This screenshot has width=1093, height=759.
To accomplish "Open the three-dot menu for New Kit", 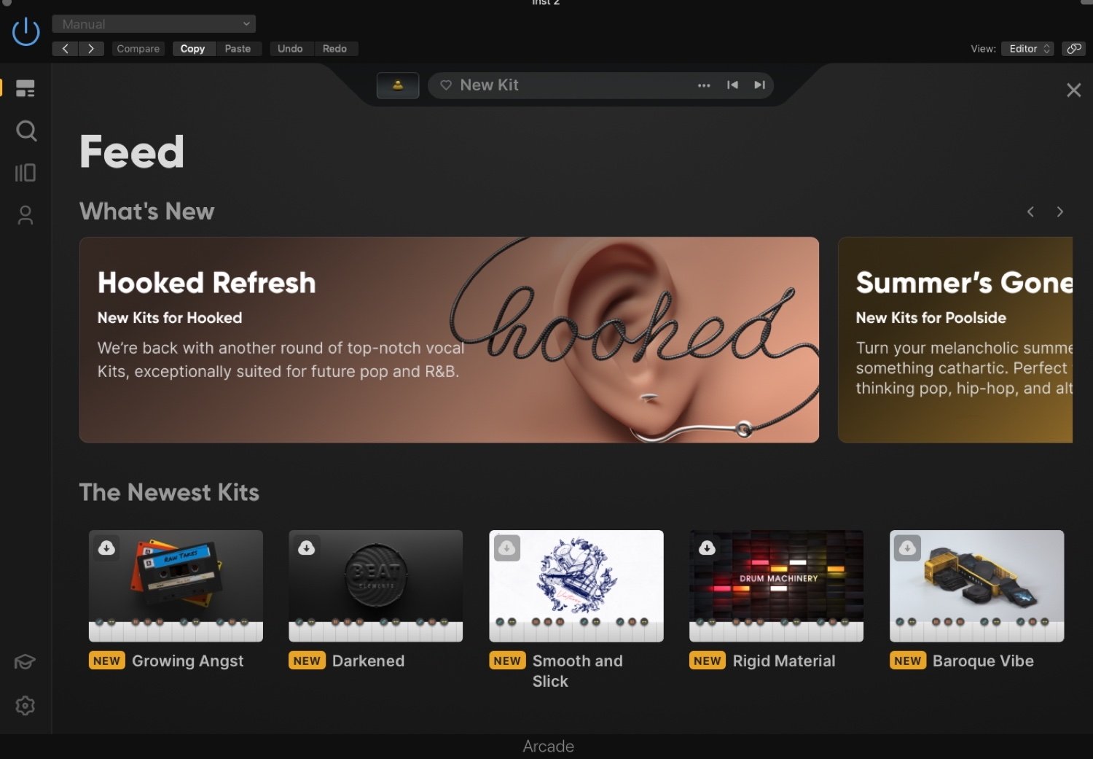I will (704, 85).
